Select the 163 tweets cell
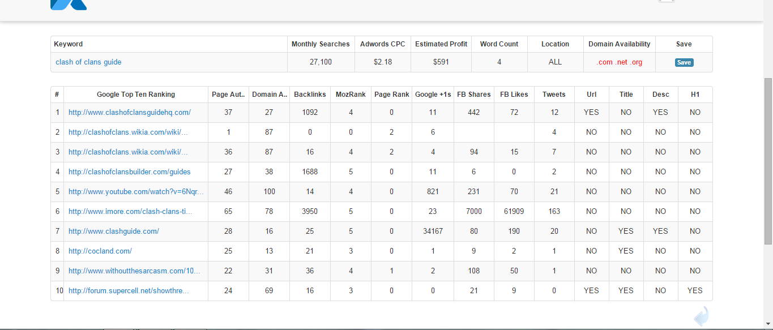Image resolution: width=773 pixels, height=330 pixels. (554, 211)
